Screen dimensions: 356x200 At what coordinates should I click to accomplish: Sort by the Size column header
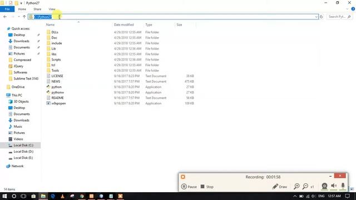[179, 24]
